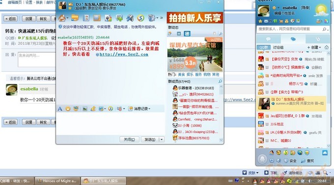Launch the group games icon with poker spade
The height and width of the screenshot is (185, 334).
[108, 18]
